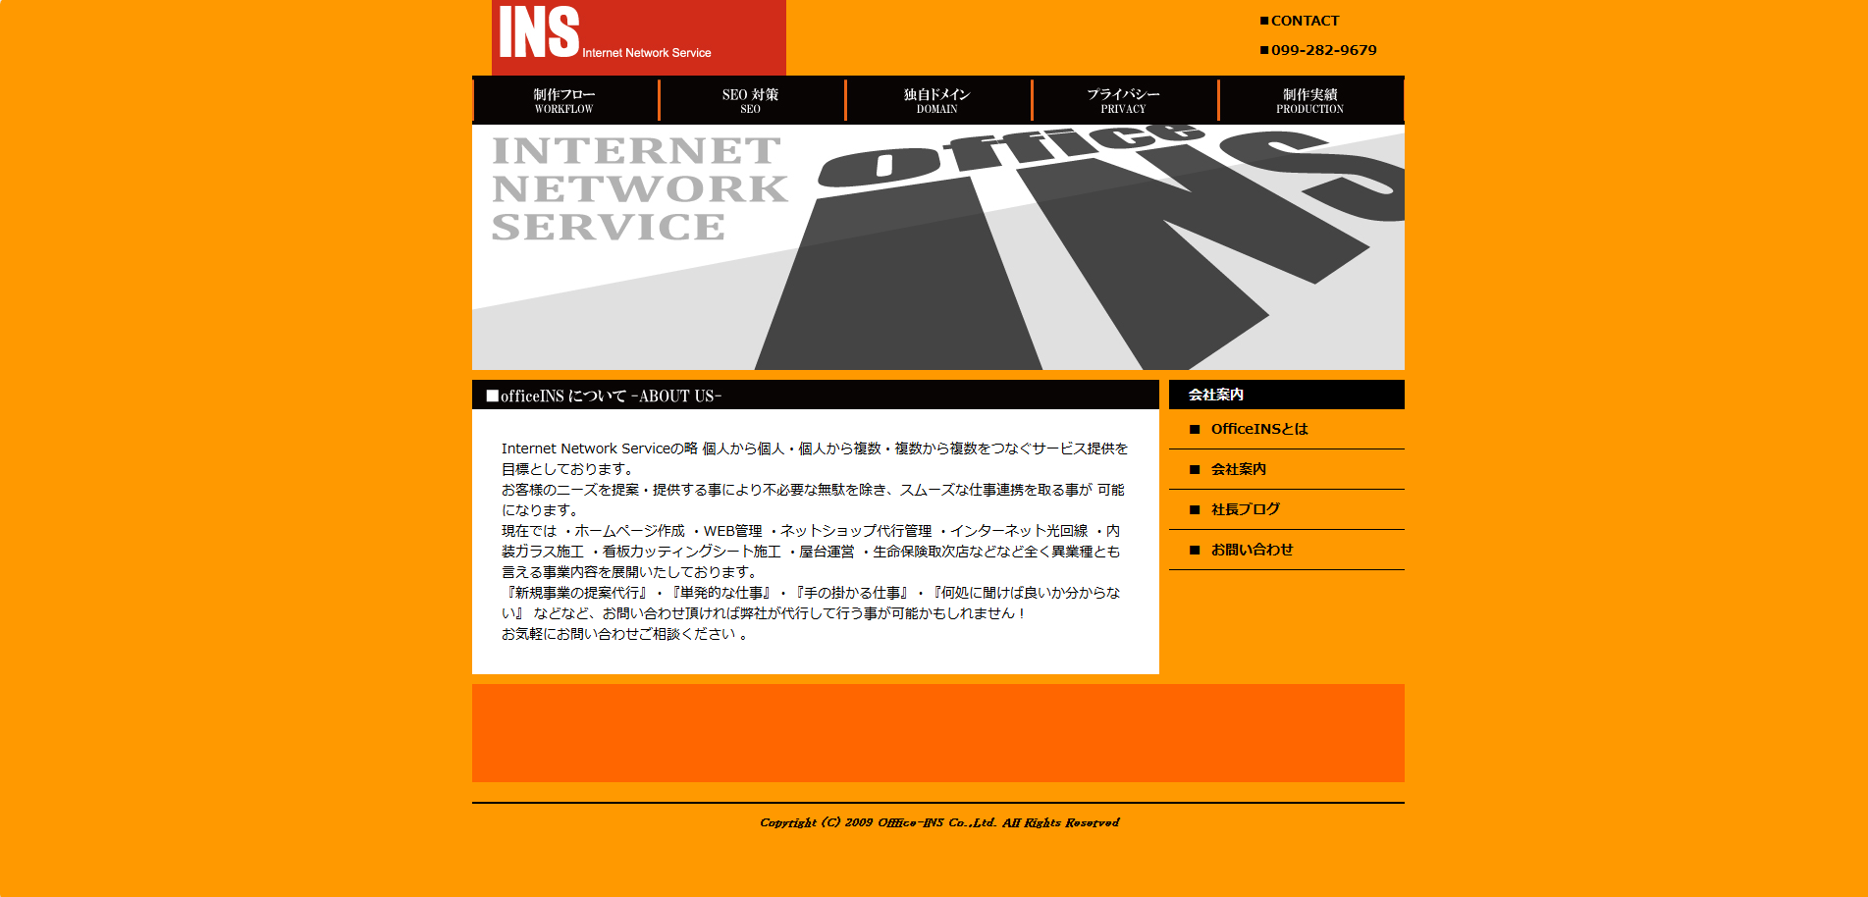Navigate to 制作実績 PRODUCTION menu item

[x=1310, y=100]
